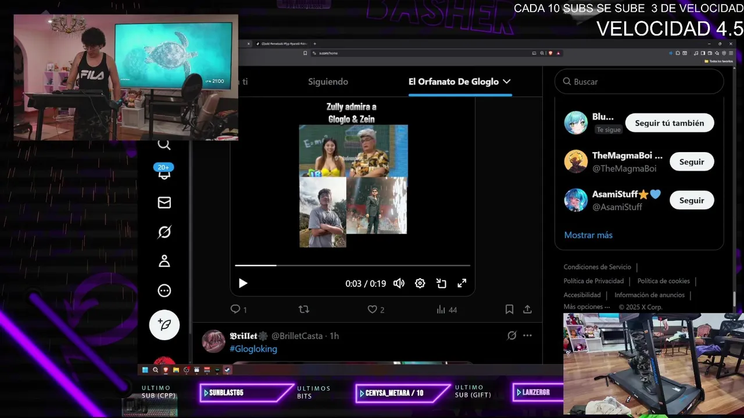The height and width of the screenshot is (418, 744).
Task: Open Grok from the X sidebar
Action: pyautogui.click(x=164, y=232)
